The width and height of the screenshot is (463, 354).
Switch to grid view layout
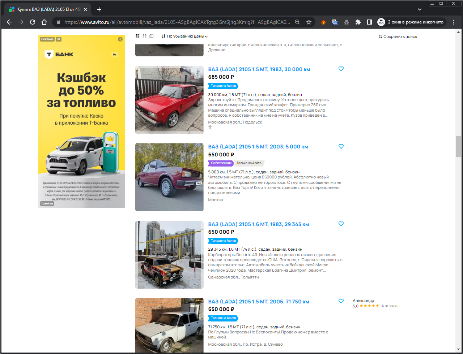[145, 36]
